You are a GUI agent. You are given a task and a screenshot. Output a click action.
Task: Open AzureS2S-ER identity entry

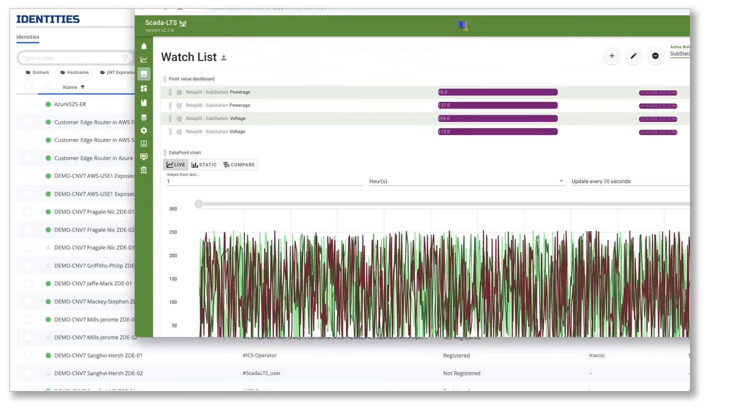70,104
